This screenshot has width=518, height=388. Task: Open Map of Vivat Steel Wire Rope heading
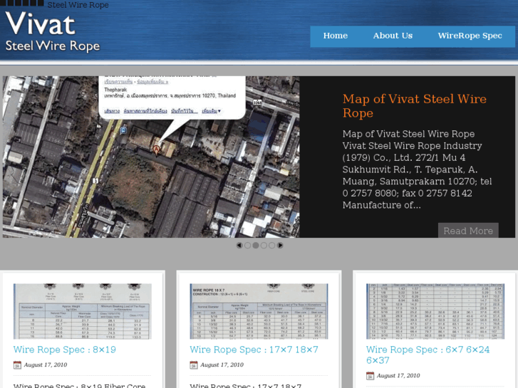click(414, 105)
